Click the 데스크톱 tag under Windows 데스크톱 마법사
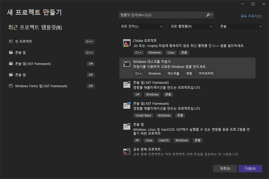This screenshot has width=269, height=179. tap(173, 73)
